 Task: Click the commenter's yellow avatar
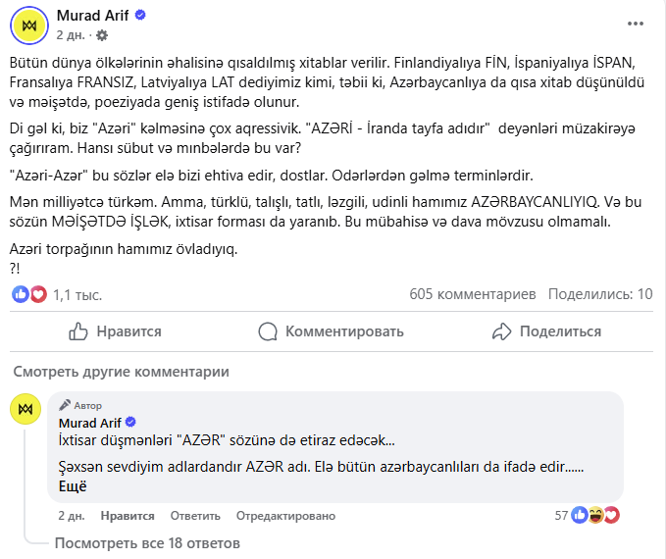(26, 409)
